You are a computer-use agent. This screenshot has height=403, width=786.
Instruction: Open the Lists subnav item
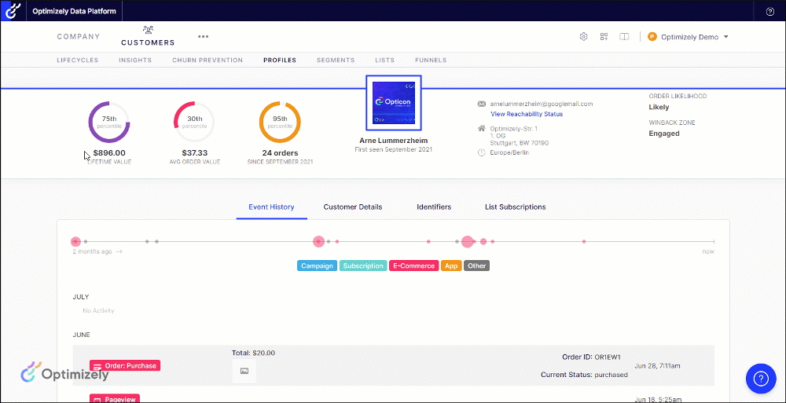click(x=384, y=60)
